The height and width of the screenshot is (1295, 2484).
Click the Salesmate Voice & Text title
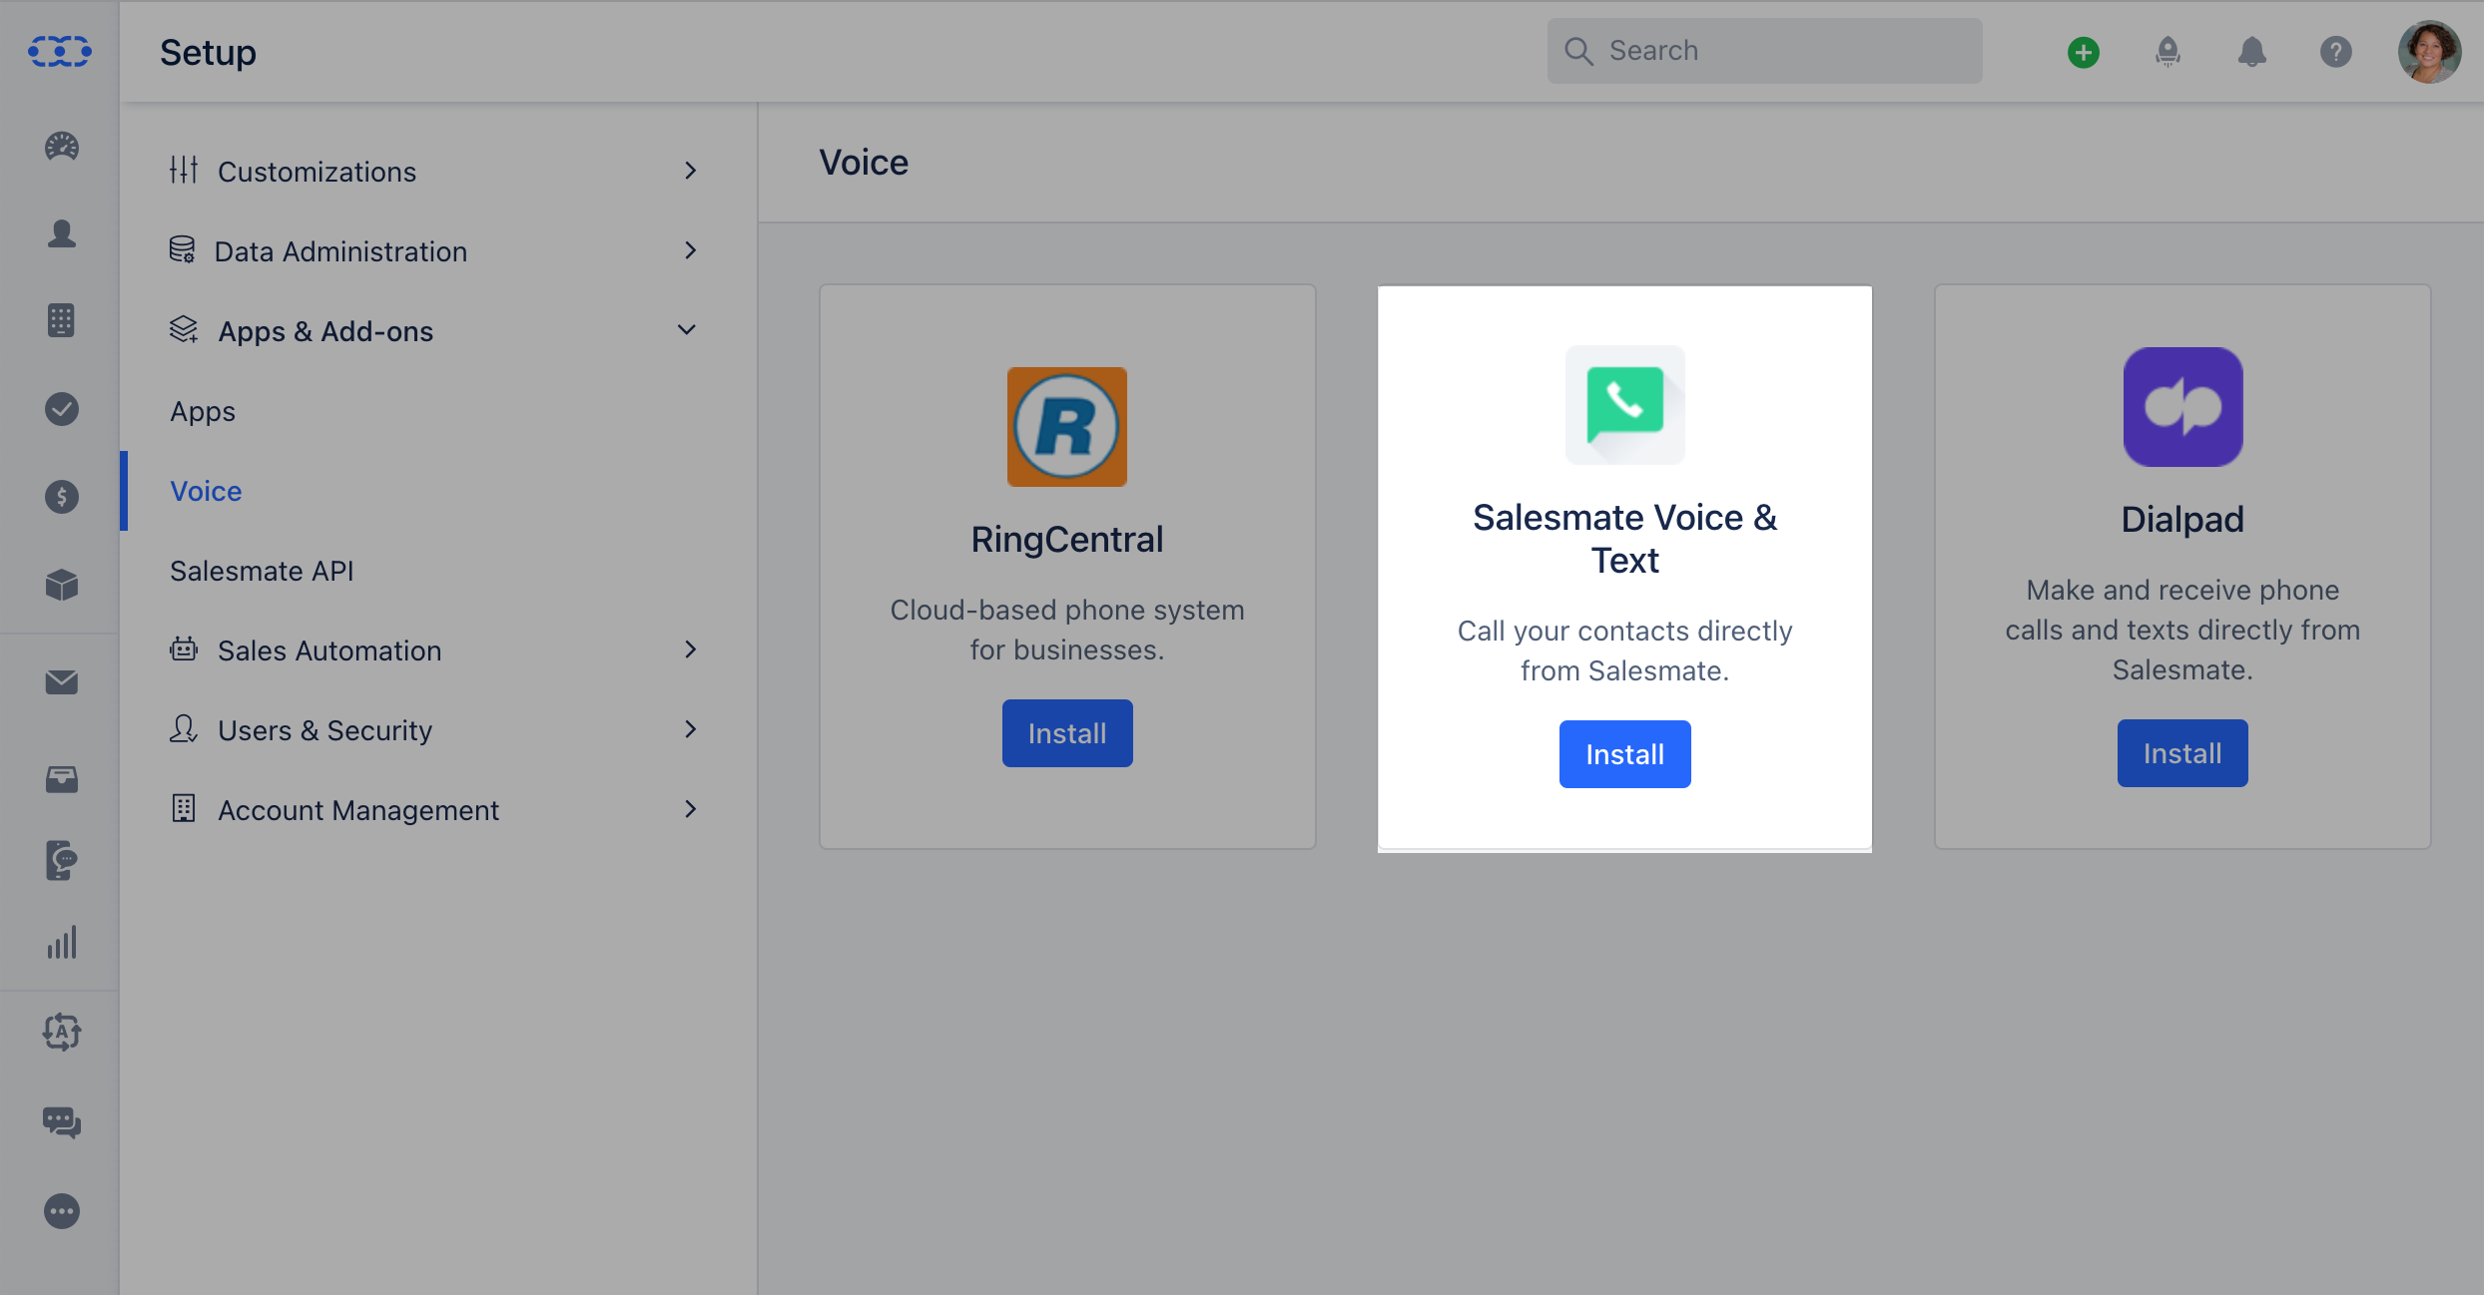point(1625,539)
